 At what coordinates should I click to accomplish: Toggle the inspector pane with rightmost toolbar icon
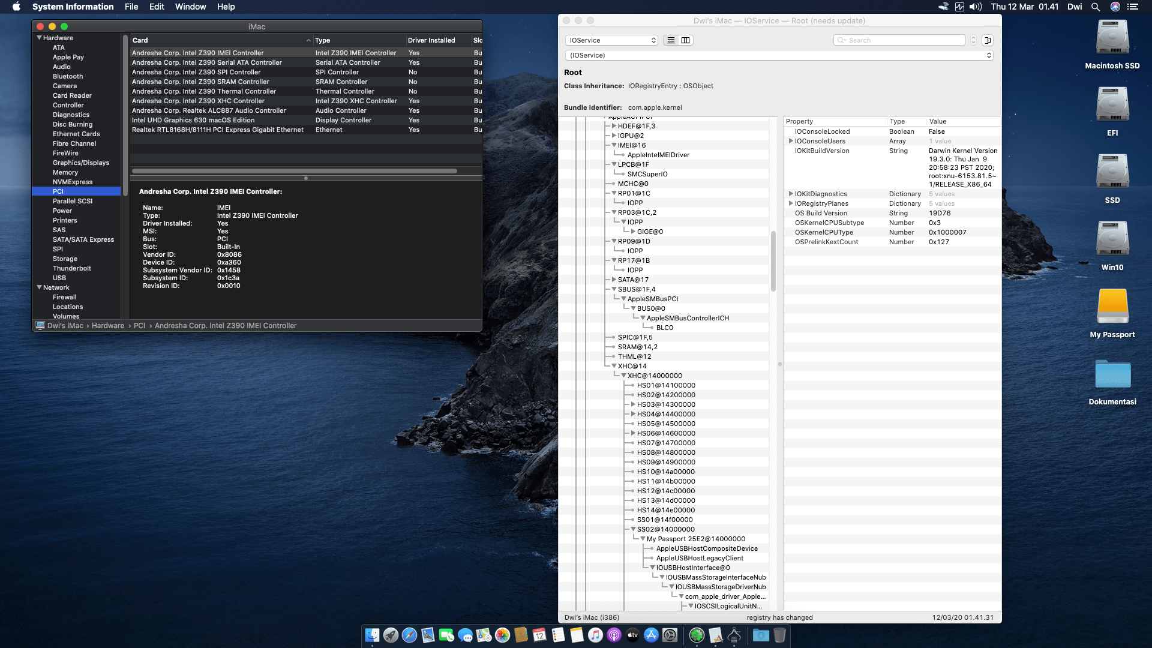988,40
